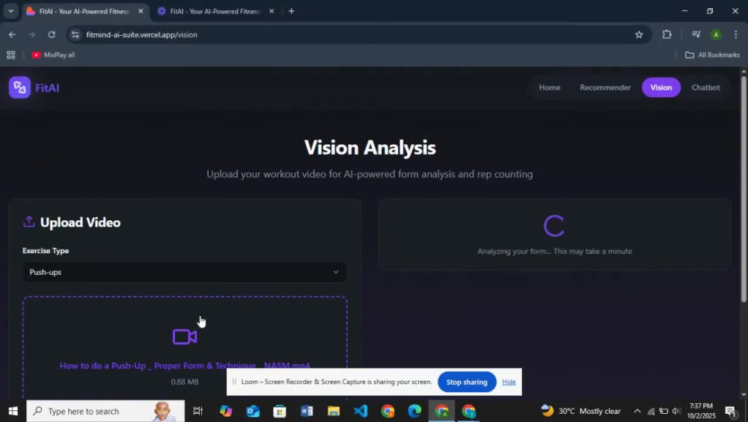This screenshot has width=748, height=422.
Task: Reload the current page
Action: pos(52,34)
